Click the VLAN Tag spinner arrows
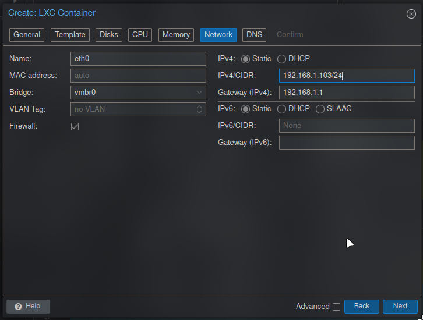Screen dimensions: 423x320 point(199,109)
